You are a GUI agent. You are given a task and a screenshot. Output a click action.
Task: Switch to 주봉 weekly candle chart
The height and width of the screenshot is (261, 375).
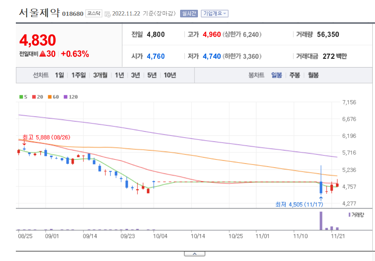tap(295, 75)
